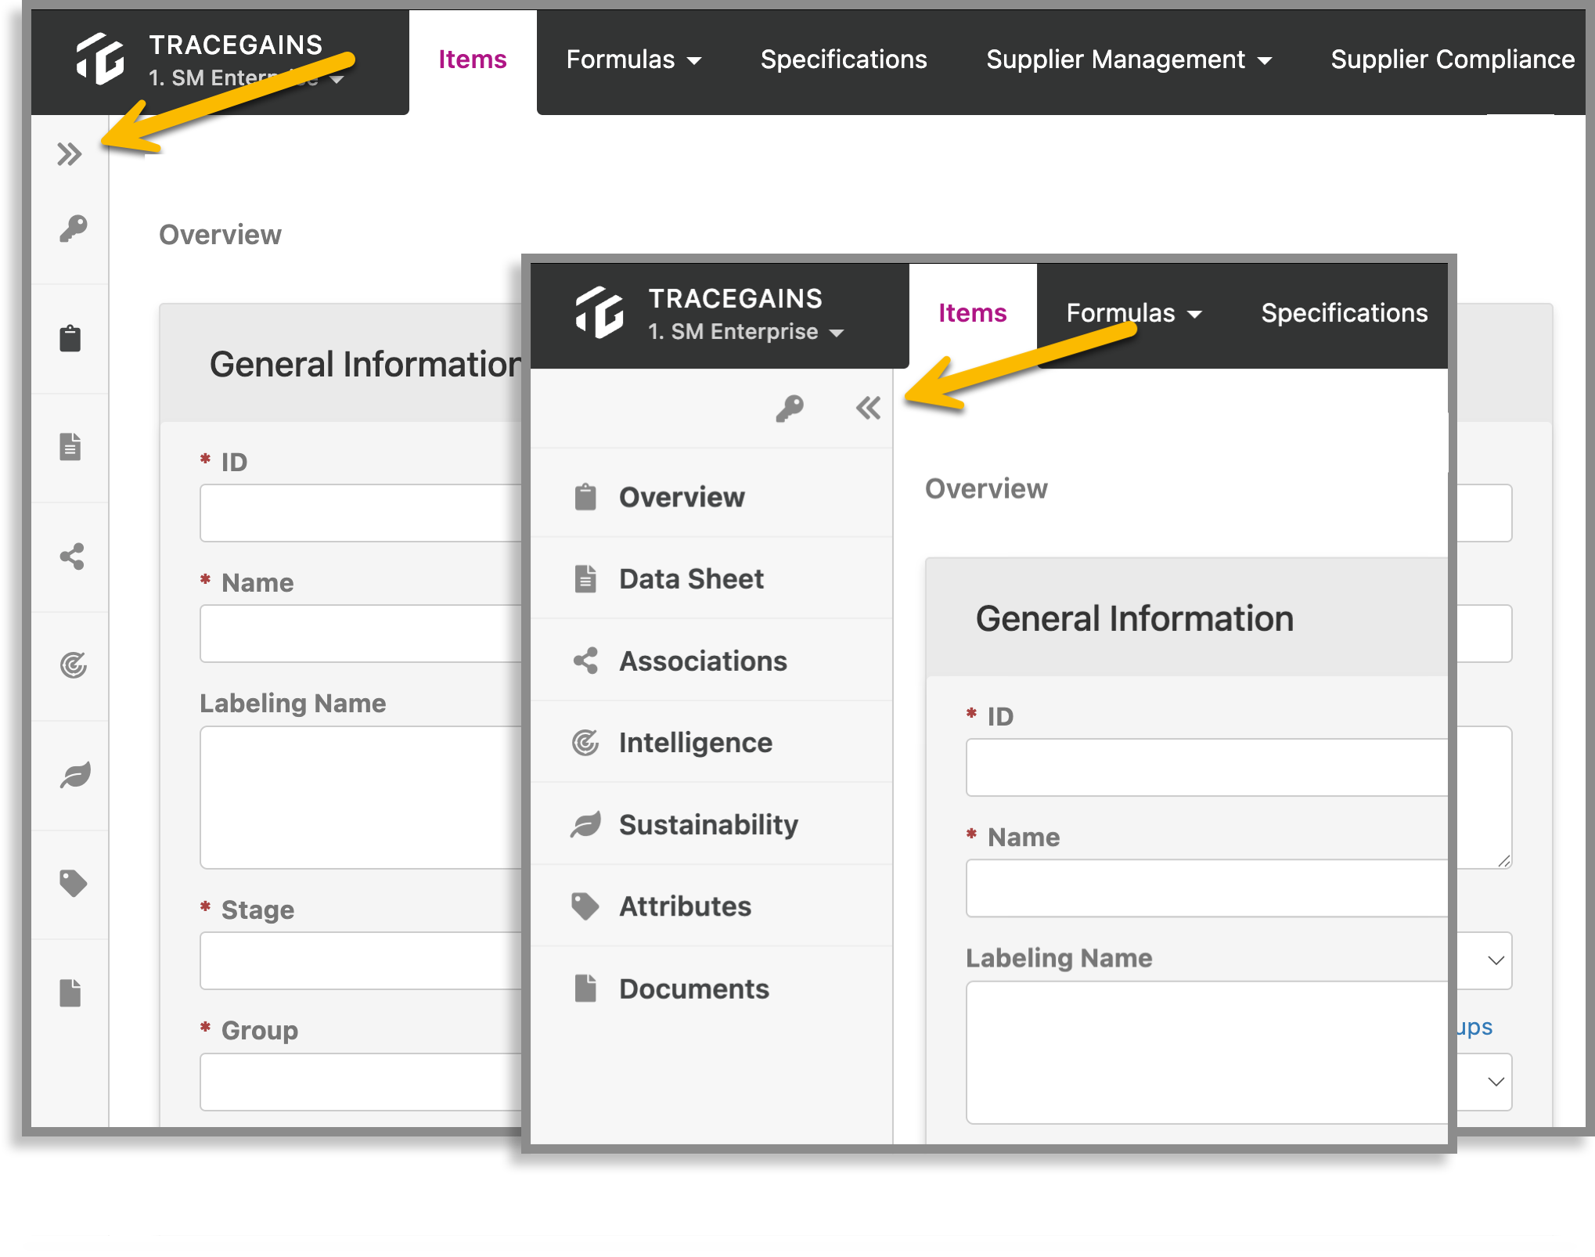Click Name input field in front window
The height and width of the screenshot is (1257, 1595).
click(x=1206, y=888)
